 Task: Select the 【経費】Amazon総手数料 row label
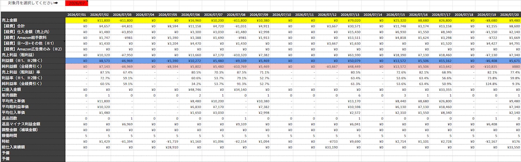33,38
